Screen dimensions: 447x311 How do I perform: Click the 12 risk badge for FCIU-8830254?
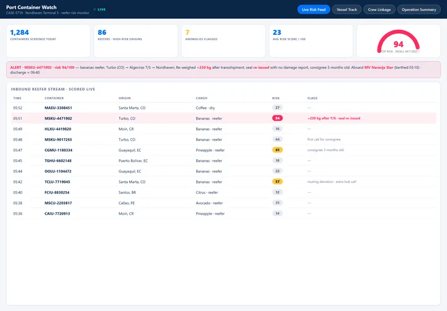[278, 192]
